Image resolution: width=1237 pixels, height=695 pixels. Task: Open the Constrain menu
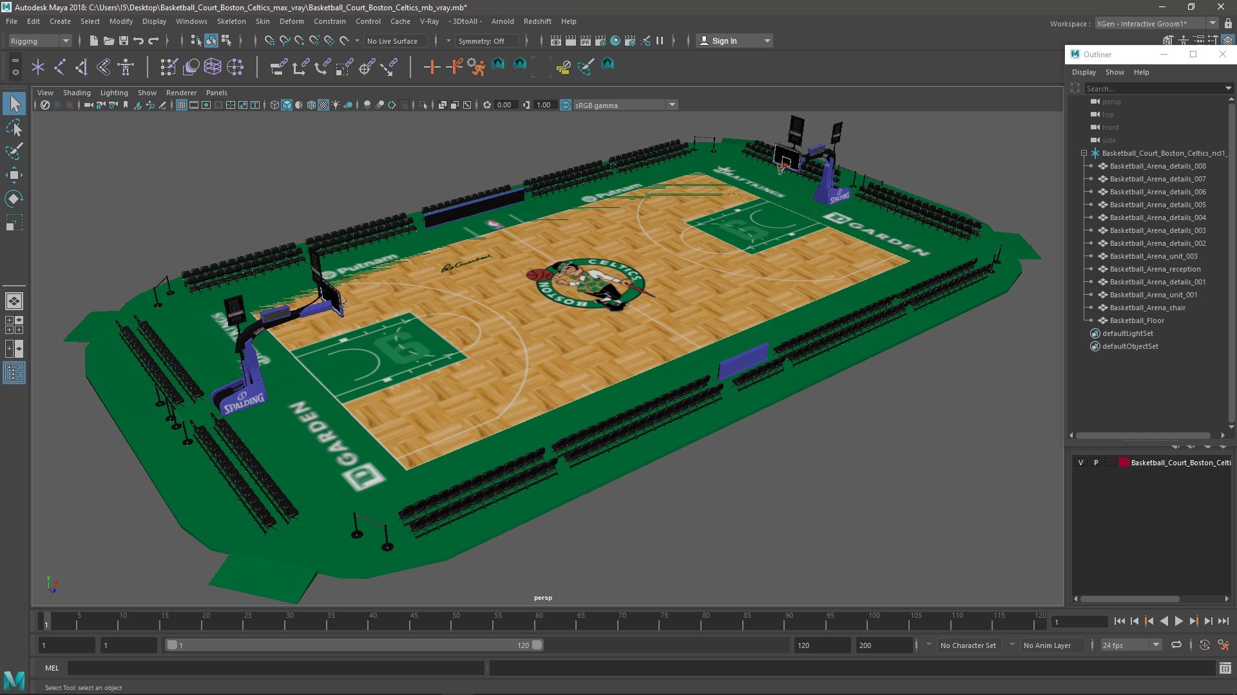[x=330, y=21]
